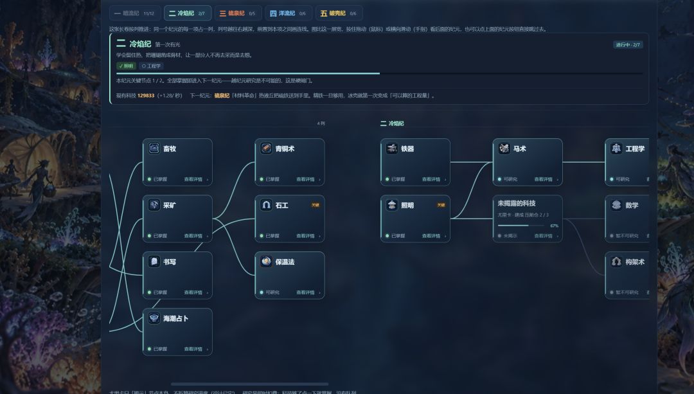View details of 海潮占卜 card
The image size is (694, 394).
click(x=195, y=349)
